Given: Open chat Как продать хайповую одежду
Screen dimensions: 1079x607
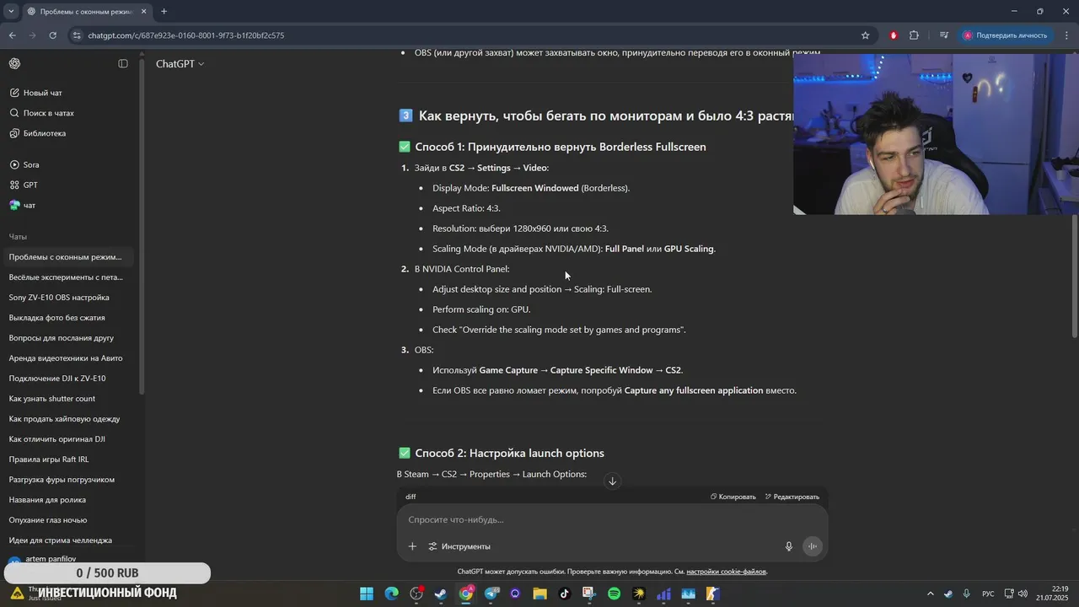Looking at the screenshot, I should pyautogui.click(x=64, y=419).
